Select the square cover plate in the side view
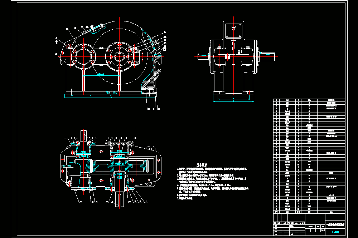358x238 pixels. point(233,30)
